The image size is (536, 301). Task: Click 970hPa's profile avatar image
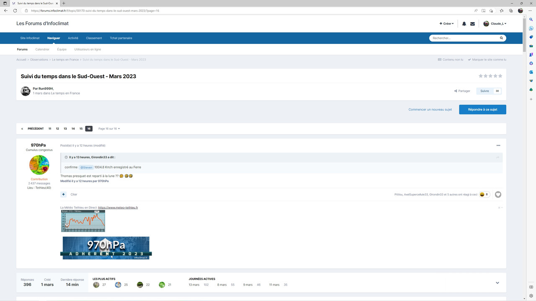pos(39,165)
